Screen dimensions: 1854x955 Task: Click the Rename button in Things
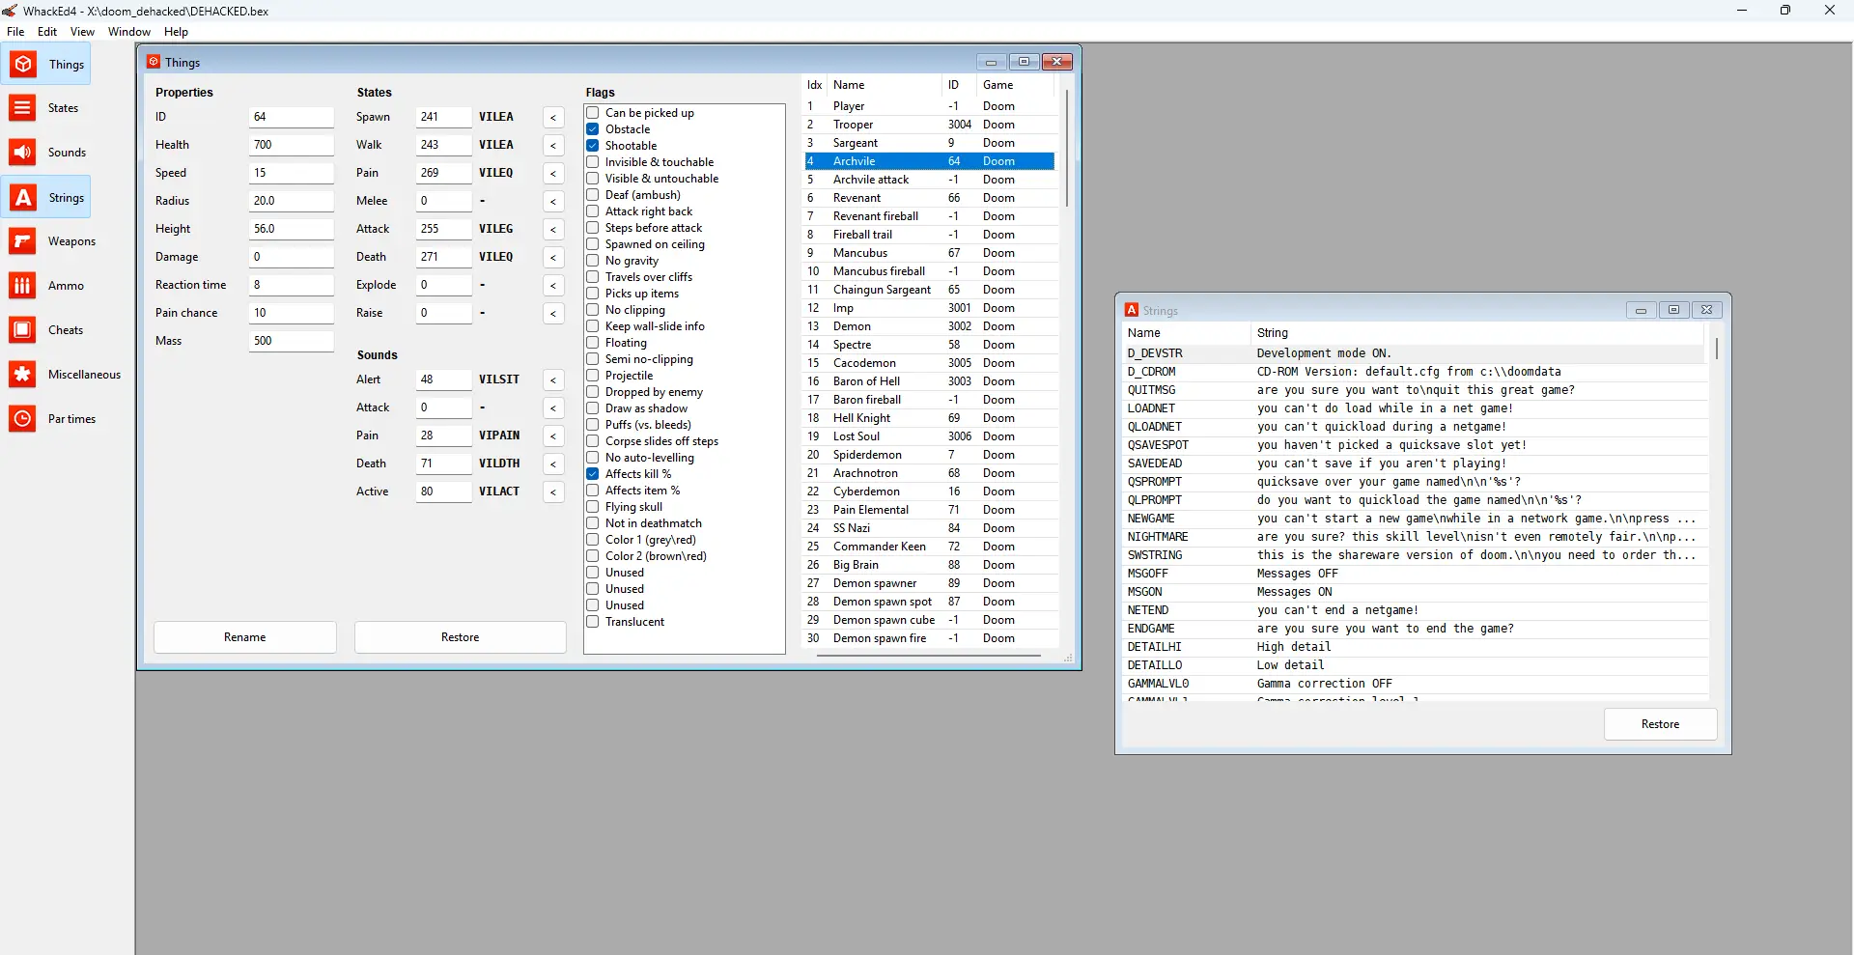(x=245, y=637)
